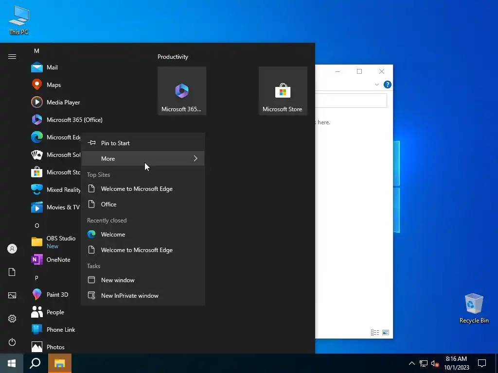
Task: Open Settings gear in Start sidebar
Action: (12, 319)
